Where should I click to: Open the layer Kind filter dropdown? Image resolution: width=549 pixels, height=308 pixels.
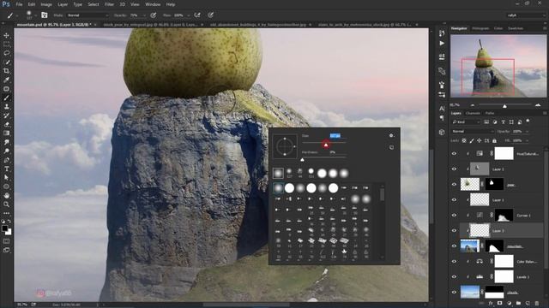[466, 121]
